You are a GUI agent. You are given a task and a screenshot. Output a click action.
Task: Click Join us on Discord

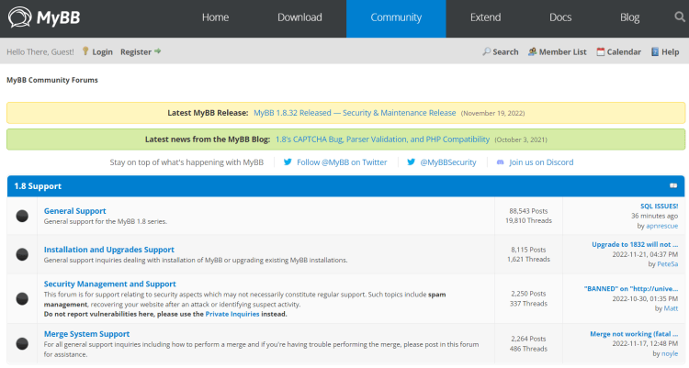pyautogui.click(x=541, y=162)
